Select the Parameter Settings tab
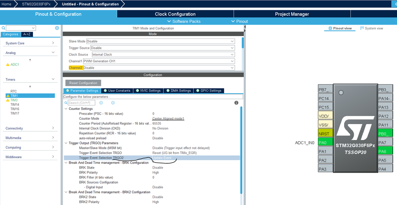This screenshot has width=397, height=205. (82, 91)
